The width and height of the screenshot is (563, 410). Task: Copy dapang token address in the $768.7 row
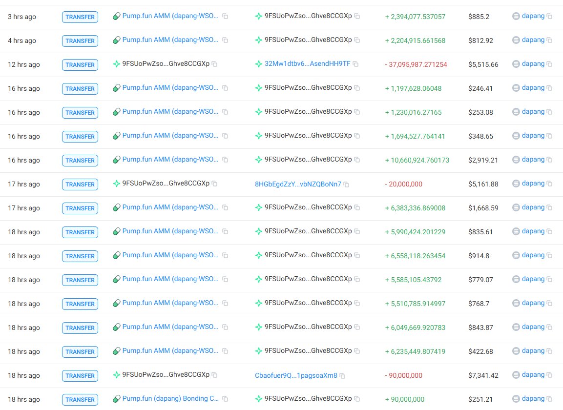[x=549, y=304]
